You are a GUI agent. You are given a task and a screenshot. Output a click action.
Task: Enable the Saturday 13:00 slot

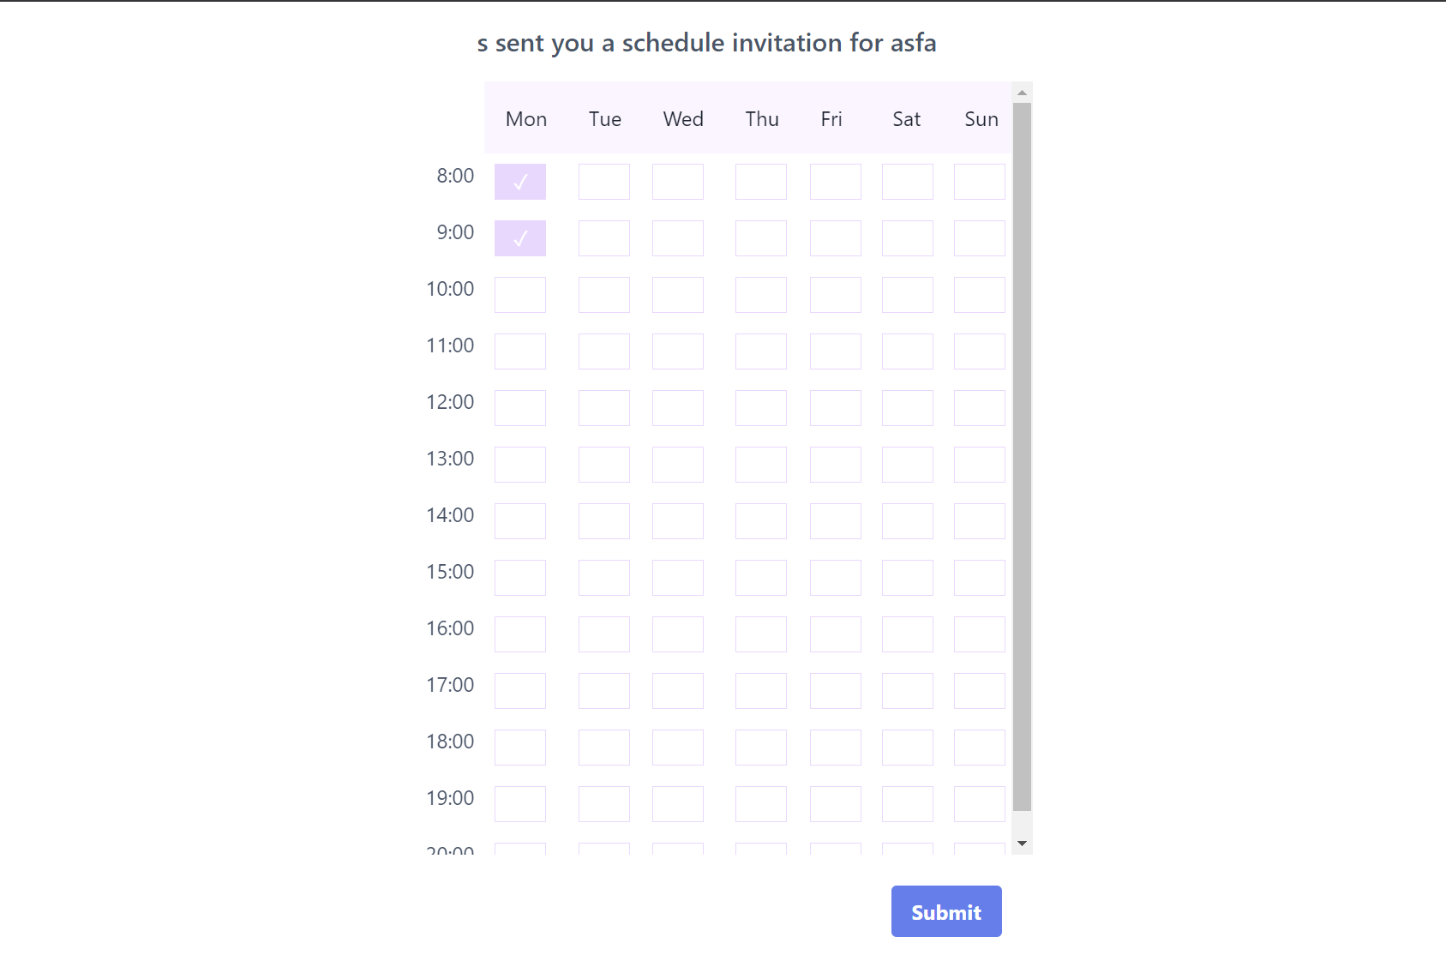coord(908,465)
